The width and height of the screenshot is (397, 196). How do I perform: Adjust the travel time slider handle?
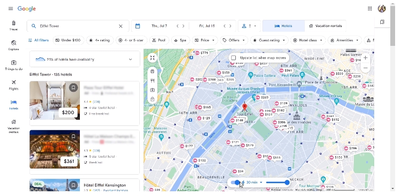[x=287, y=182]
